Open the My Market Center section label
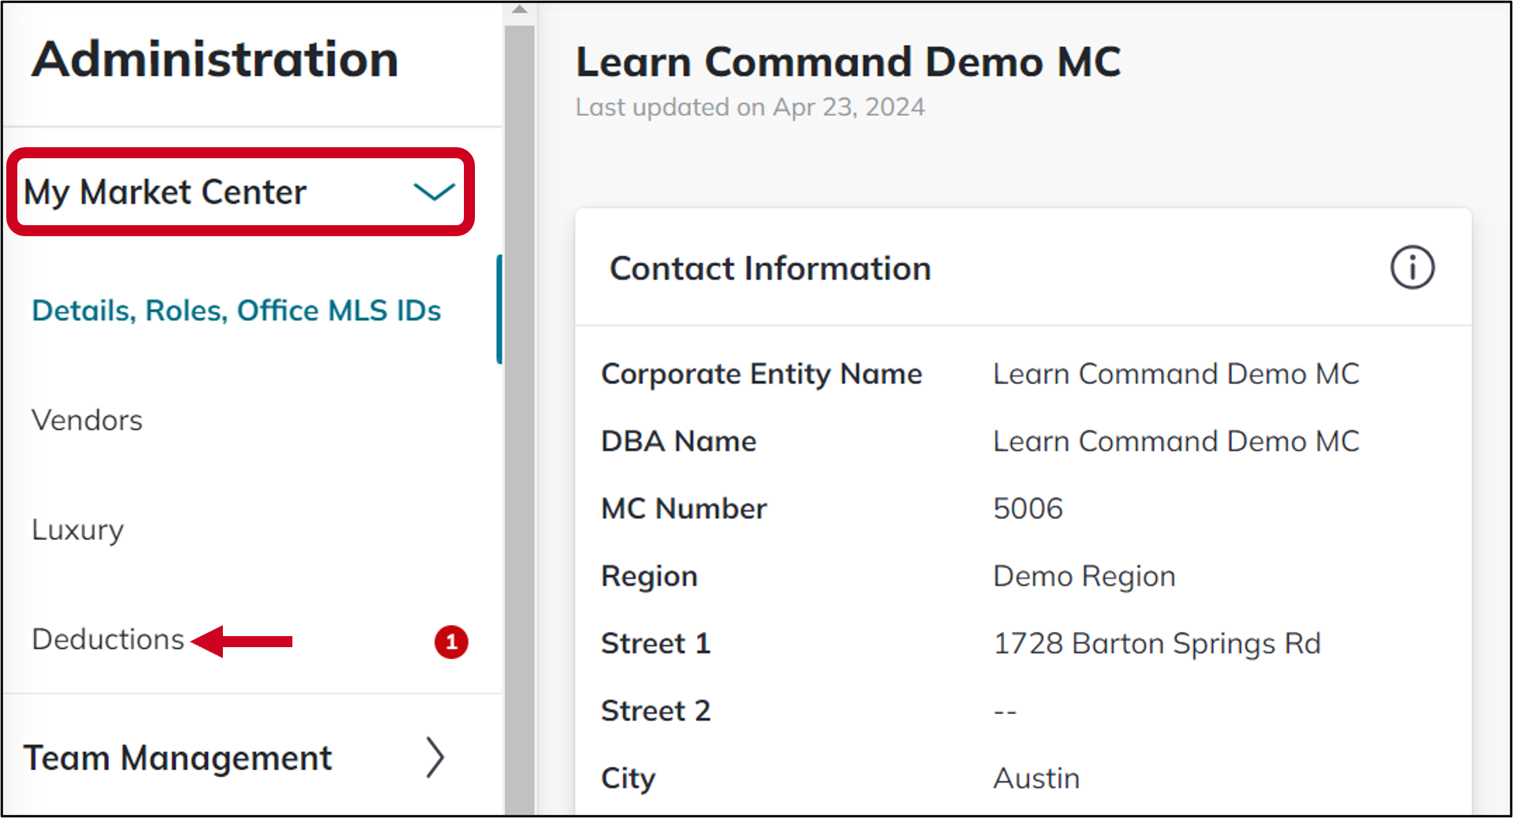Screen dimensions: 1513x818 click(x=165, y=193)
